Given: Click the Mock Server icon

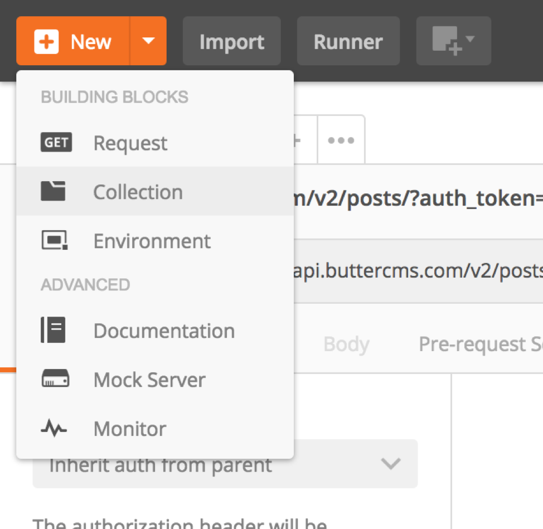Looking at the screenshot, I should point(55,379).
